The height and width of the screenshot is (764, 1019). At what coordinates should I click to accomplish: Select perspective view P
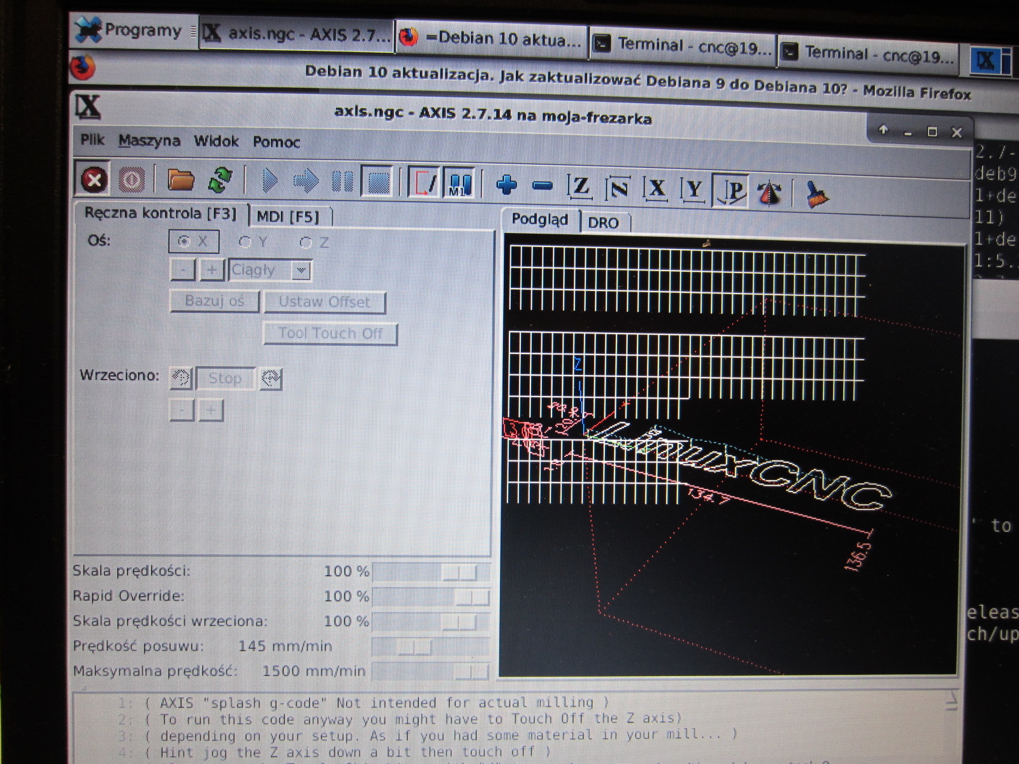point(731,190)
